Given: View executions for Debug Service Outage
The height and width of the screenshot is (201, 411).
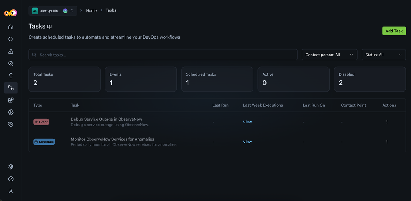Looking at the screenshot, I should 247,122.
